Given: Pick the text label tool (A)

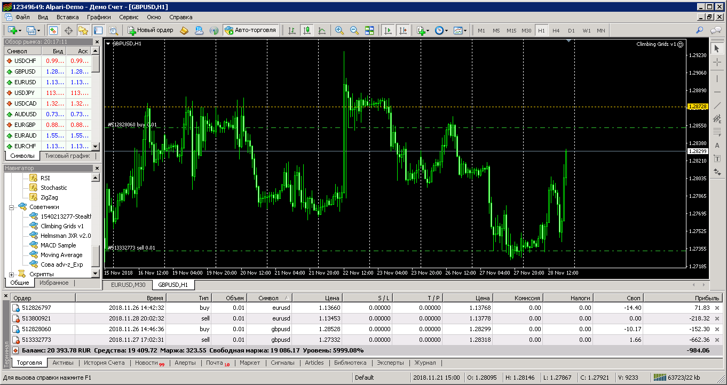Looking at the screenshot, I should click(x=717, y=146).
